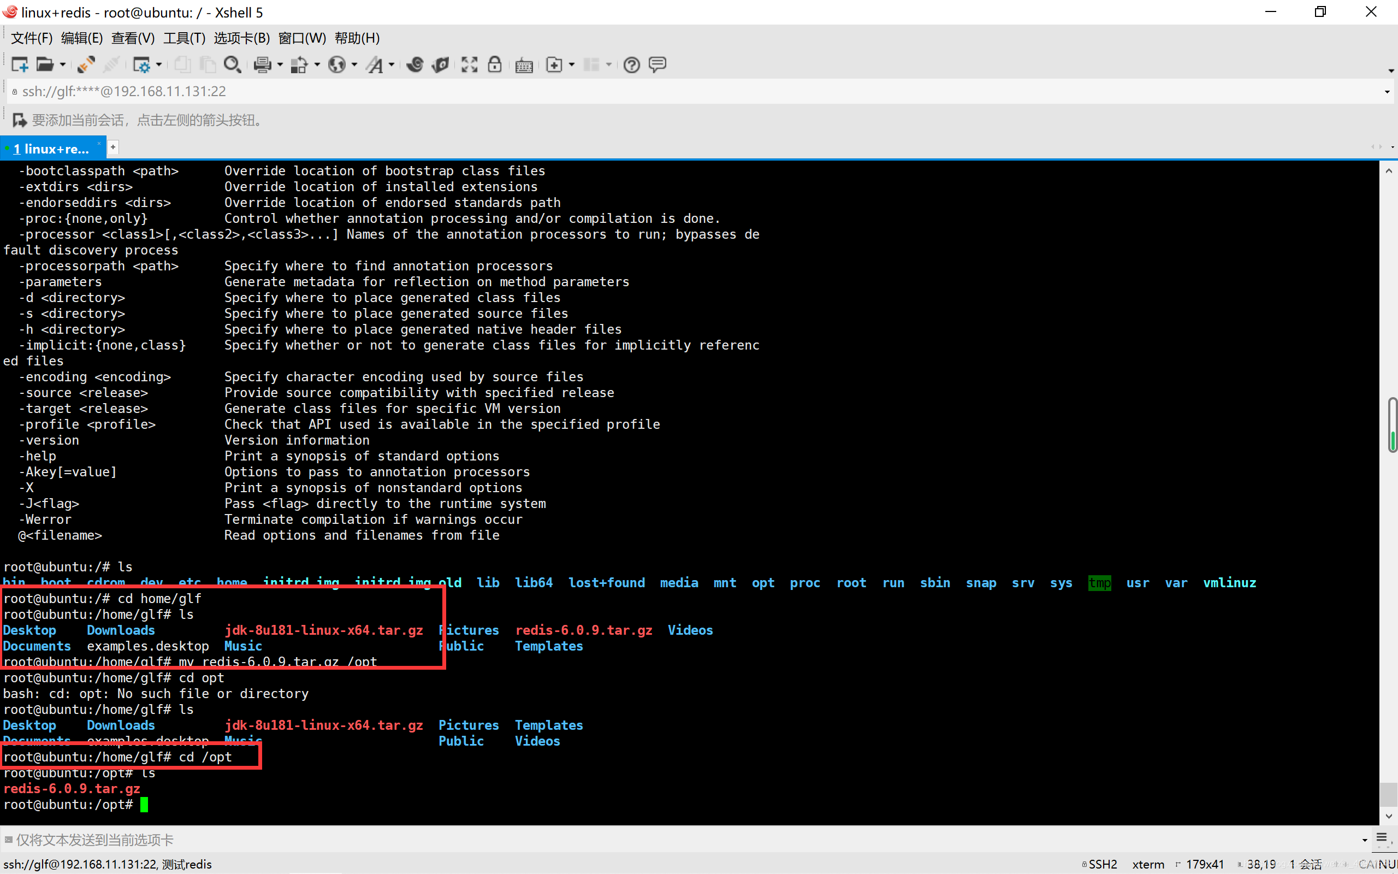This screenshot has width=1398, height=874.
Task: Click the tab list dropdown arrow at right
Action: [x=1393, y=147]
